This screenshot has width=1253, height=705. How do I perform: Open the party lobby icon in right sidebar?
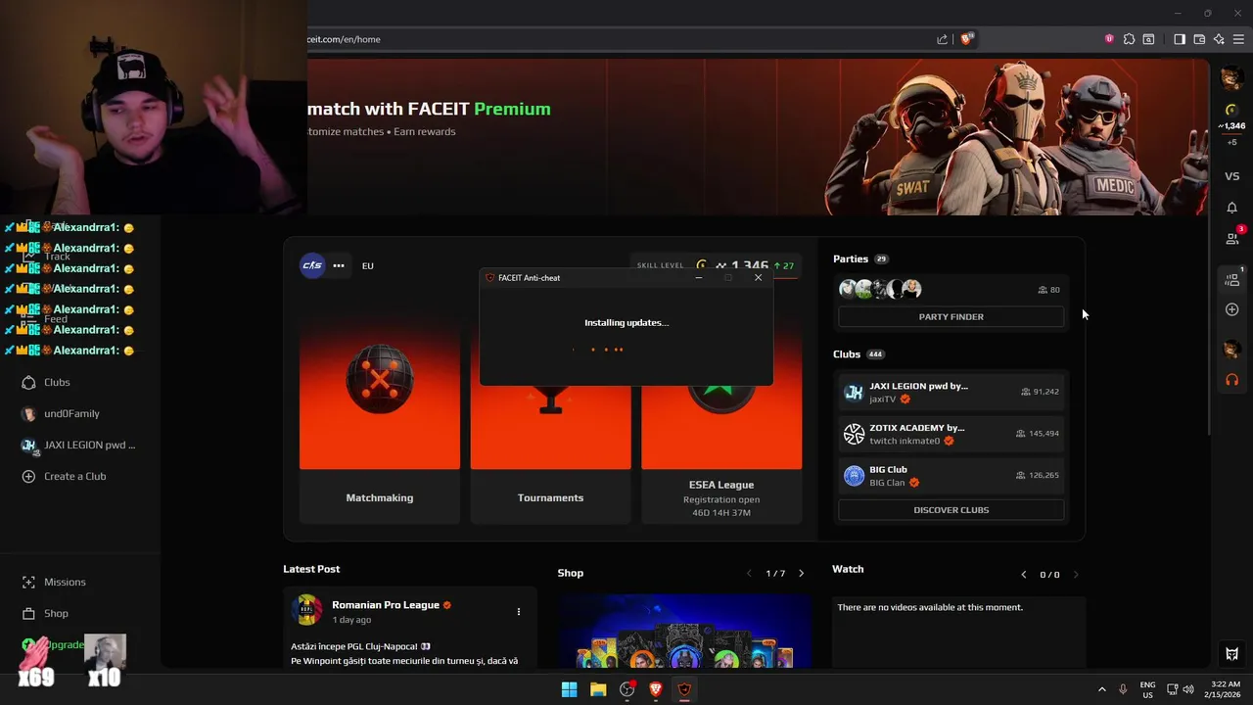(x=1232, y=280)
